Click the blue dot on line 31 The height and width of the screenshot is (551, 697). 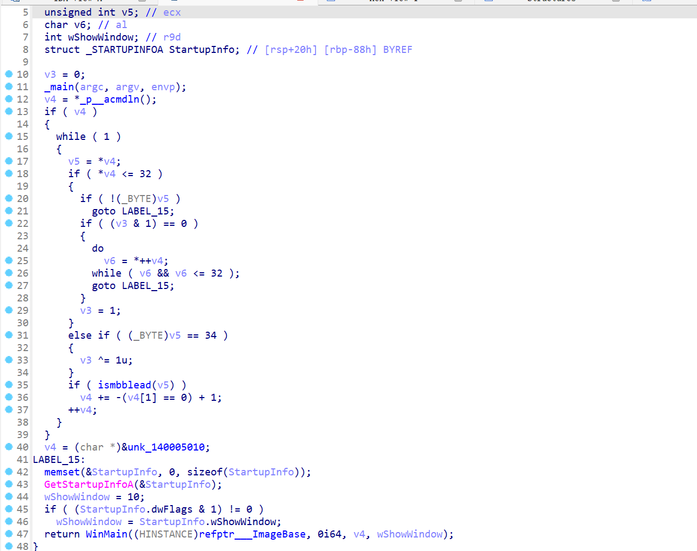(x=9, y=335)
